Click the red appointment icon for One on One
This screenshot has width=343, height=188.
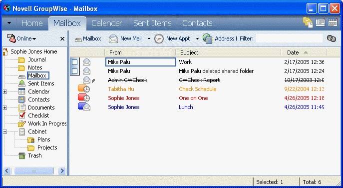pos(84,97)
